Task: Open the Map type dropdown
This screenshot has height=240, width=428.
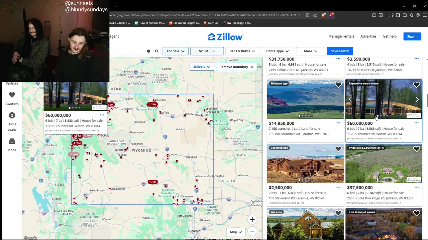Action: [x=236, y=232]
